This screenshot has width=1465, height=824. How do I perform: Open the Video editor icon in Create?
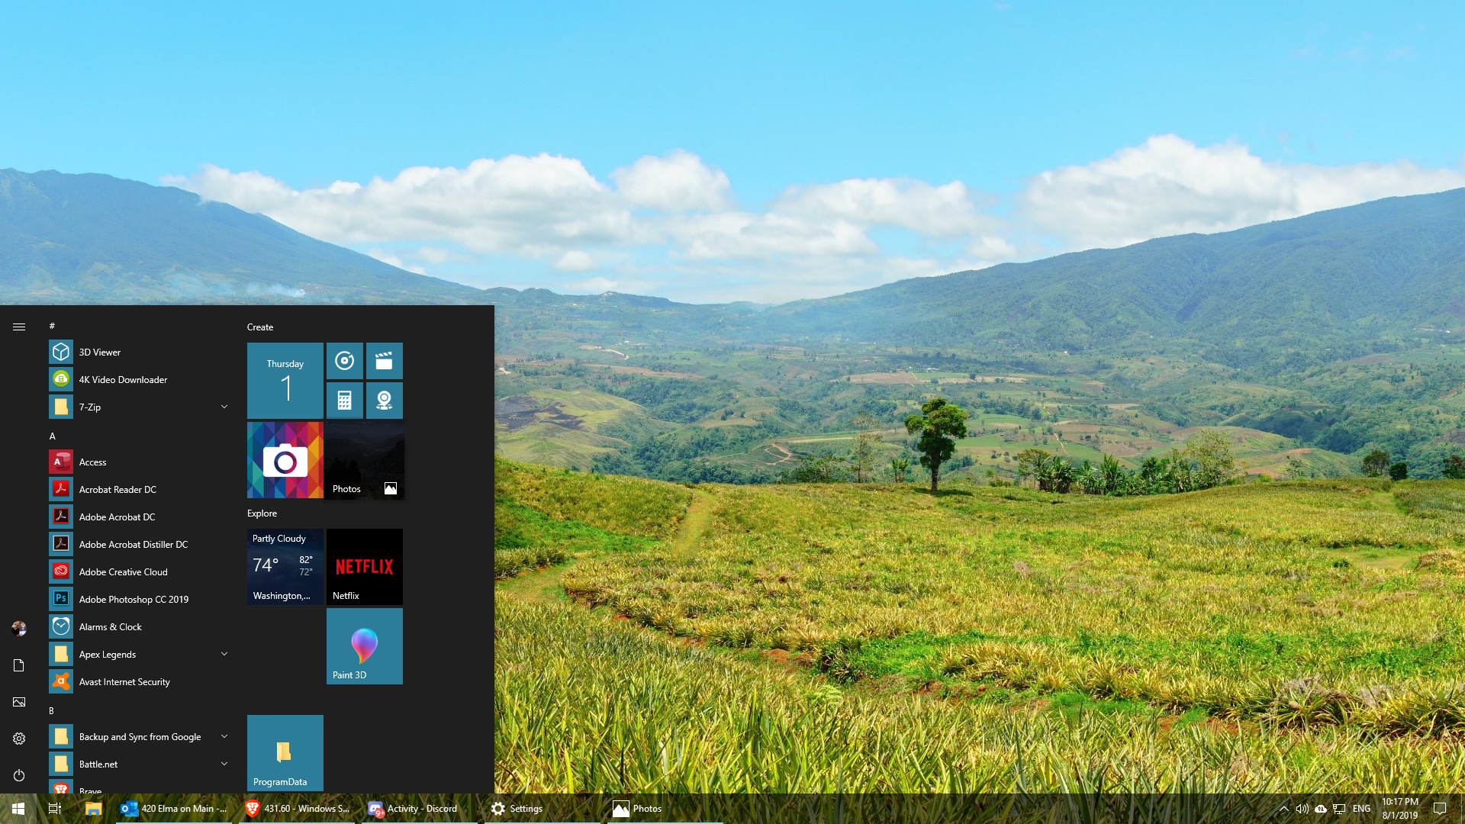[385, 359]
